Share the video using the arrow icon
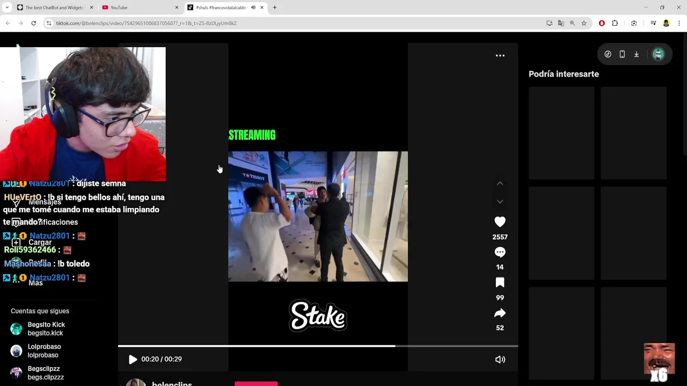Viewport: 687px width, 386px height. pos(500,313)
